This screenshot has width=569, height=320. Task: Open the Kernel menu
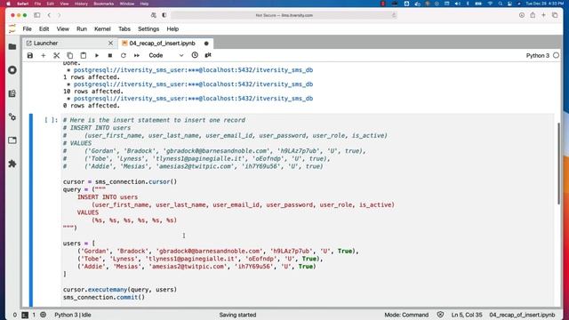[102, 29]
